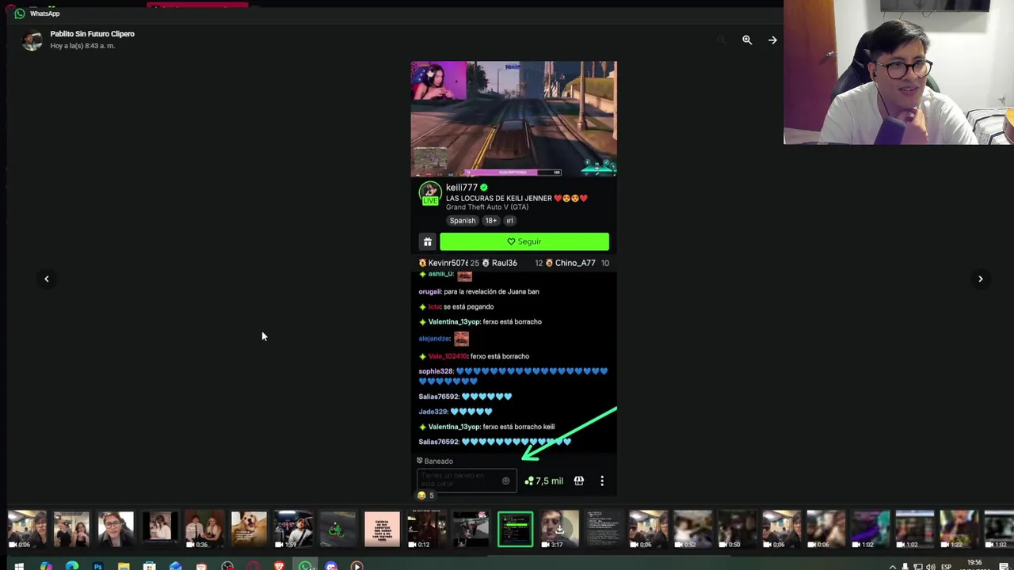
Task: Click the displayed stream screenshot image
Action: (x=513, y=279)
